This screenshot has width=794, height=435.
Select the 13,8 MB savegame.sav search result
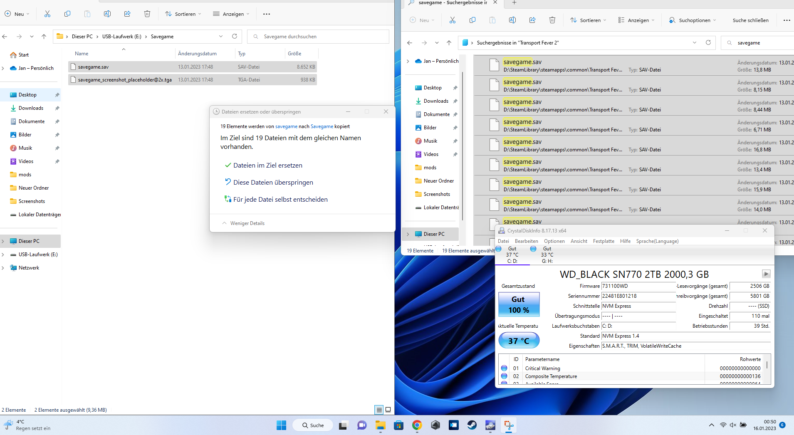point(634,66)
